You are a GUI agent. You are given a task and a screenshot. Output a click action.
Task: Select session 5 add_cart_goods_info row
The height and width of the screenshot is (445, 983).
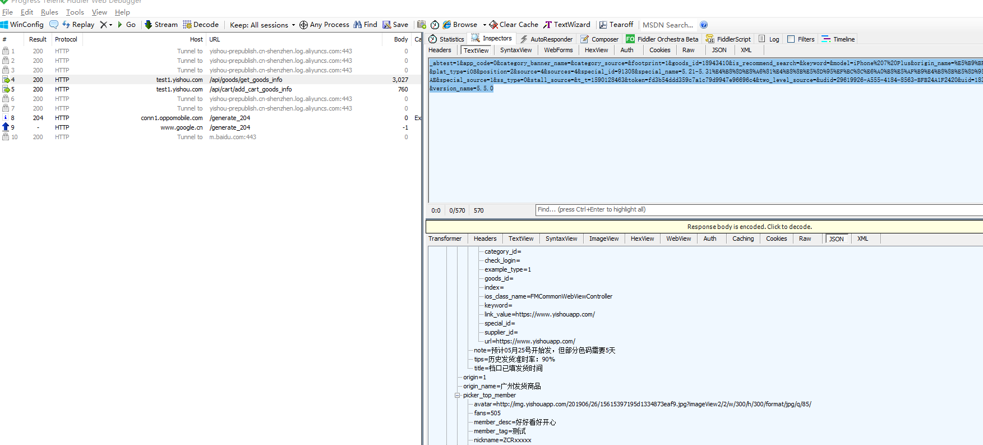[x=211, y=89]
